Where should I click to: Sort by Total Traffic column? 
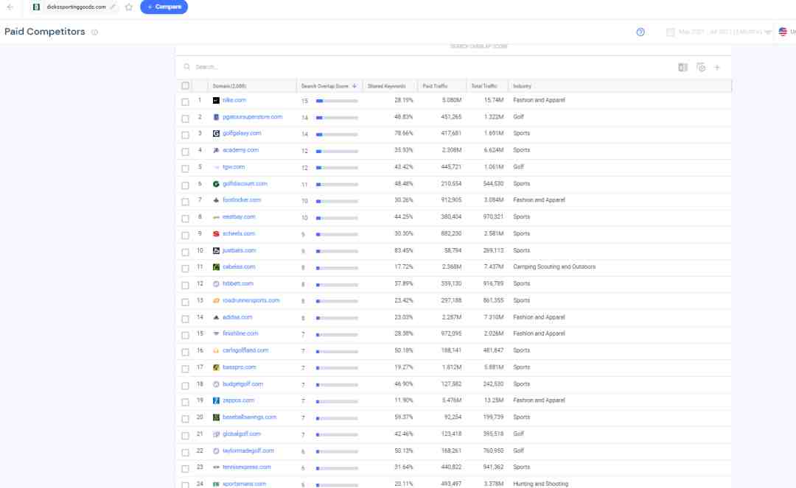[x=483, y=86]
